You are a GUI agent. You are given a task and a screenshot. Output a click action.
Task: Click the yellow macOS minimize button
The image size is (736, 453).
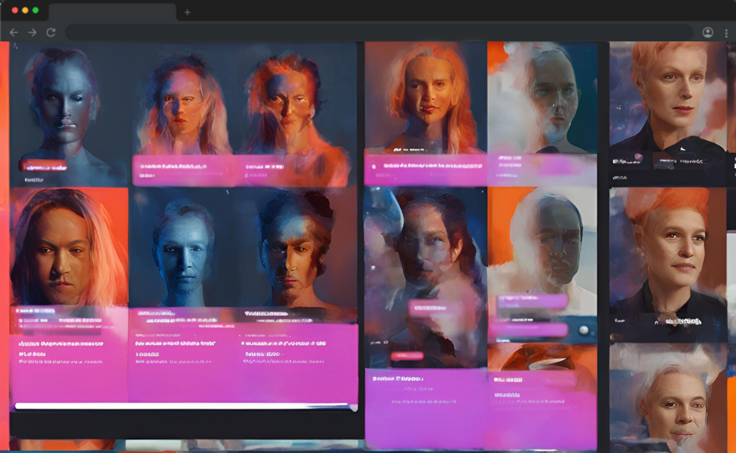[x=25, y=11]
